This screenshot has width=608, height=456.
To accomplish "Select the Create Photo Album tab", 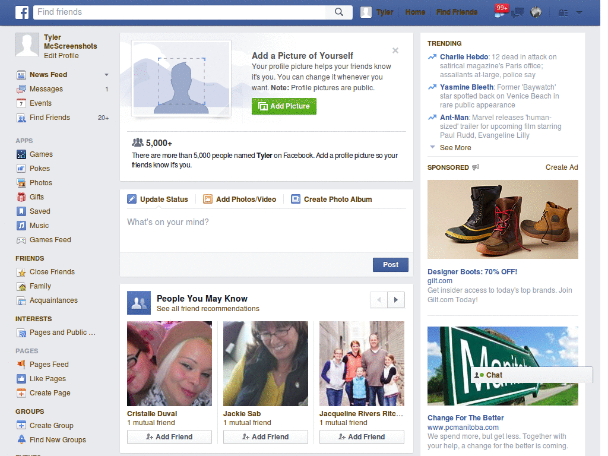I will pyautogui.click(x=331, y=199).
